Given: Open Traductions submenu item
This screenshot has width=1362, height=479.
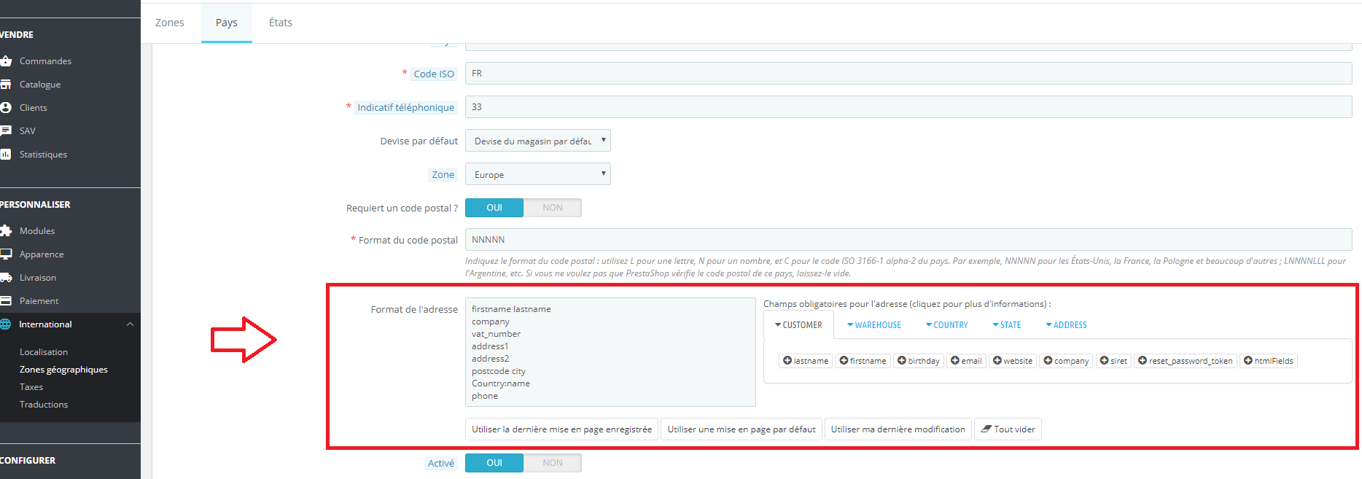Looking at the screenshot, I should click(x=44, y=405).
